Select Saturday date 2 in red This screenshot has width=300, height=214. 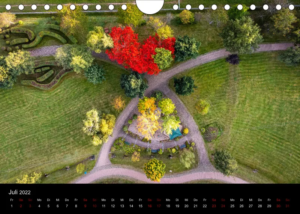point(21,206)
